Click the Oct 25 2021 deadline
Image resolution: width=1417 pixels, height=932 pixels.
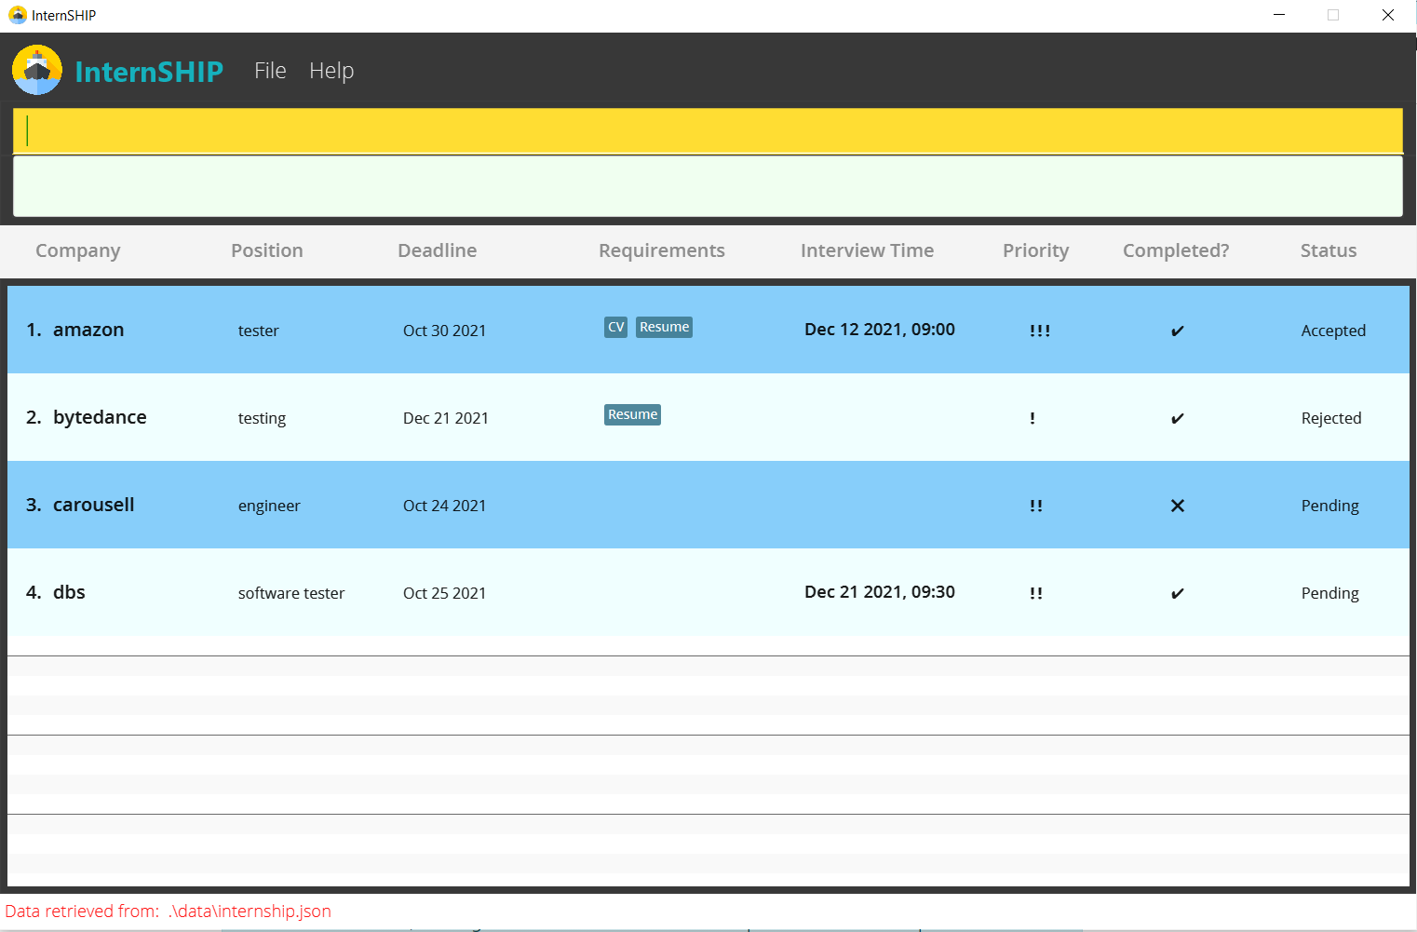[x=444, y=593]
